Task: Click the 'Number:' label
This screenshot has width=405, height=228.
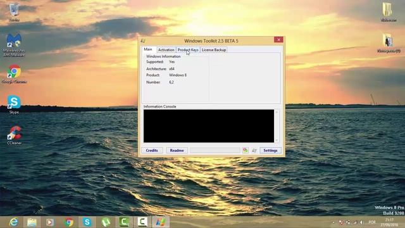Action: [153, 82]
